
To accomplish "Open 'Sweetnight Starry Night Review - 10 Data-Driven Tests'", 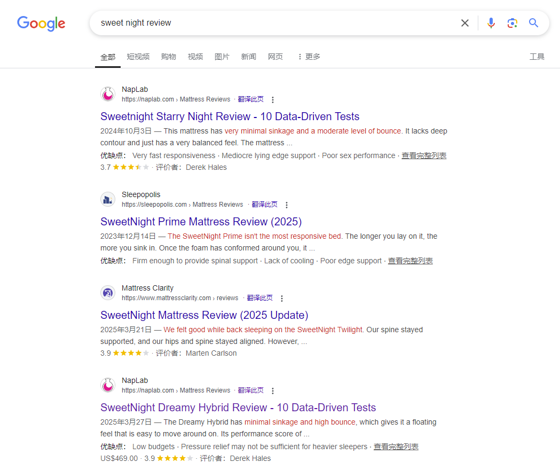I will [230, 116].
